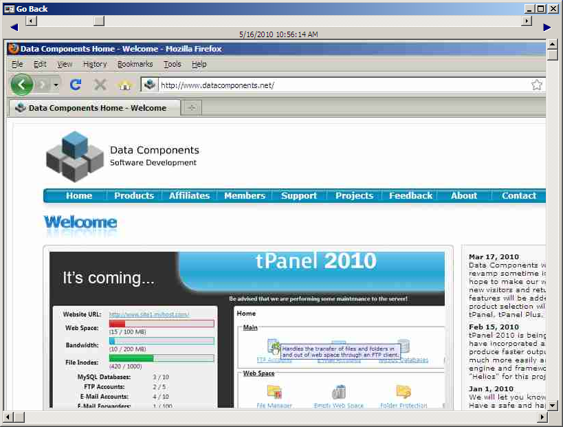Click into the URL address field

click(344, 85)
